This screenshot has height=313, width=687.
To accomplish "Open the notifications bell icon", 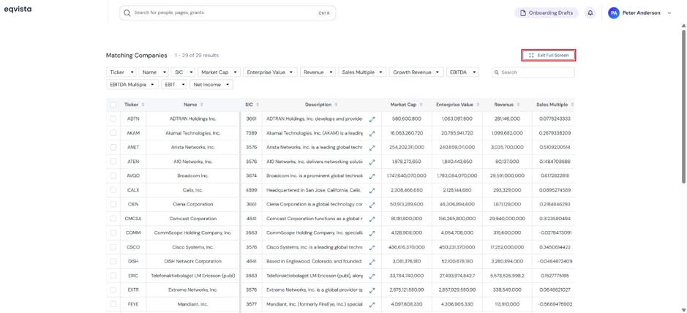I will coord(590,13).
